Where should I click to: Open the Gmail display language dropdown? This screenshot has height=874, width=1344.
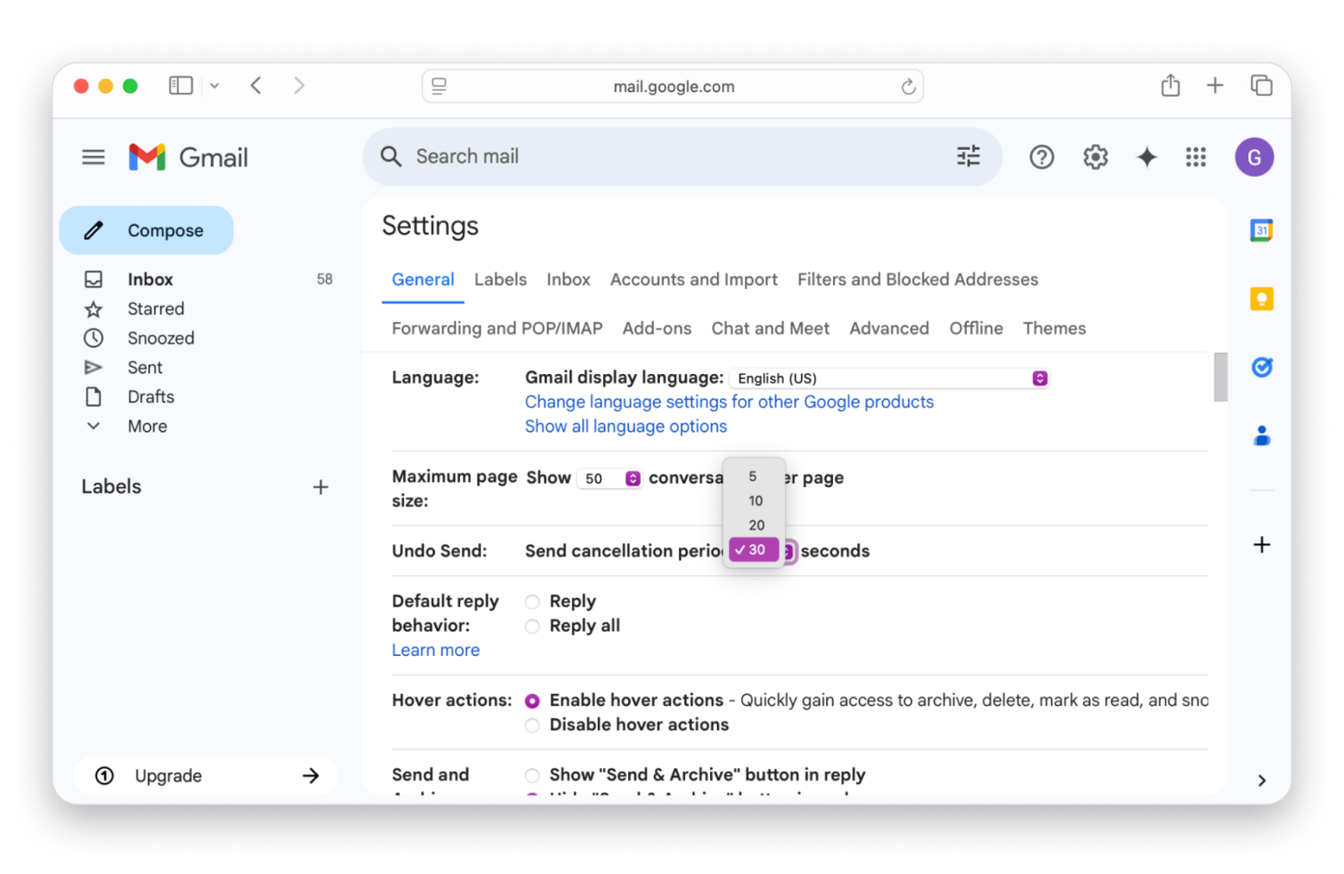(889, 378)
